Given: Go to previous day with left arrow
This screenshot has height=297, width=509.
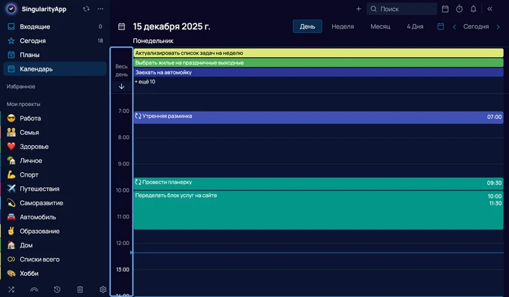Looking at the screenshot, I should coord(454,26).
